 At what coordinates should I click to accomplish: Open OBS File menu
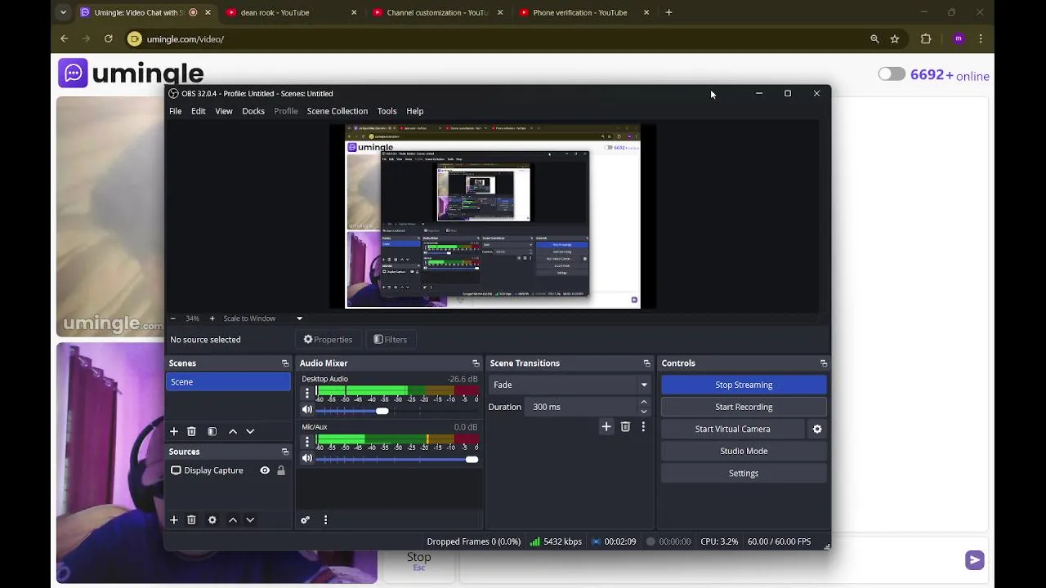click(x=175, y=111)
